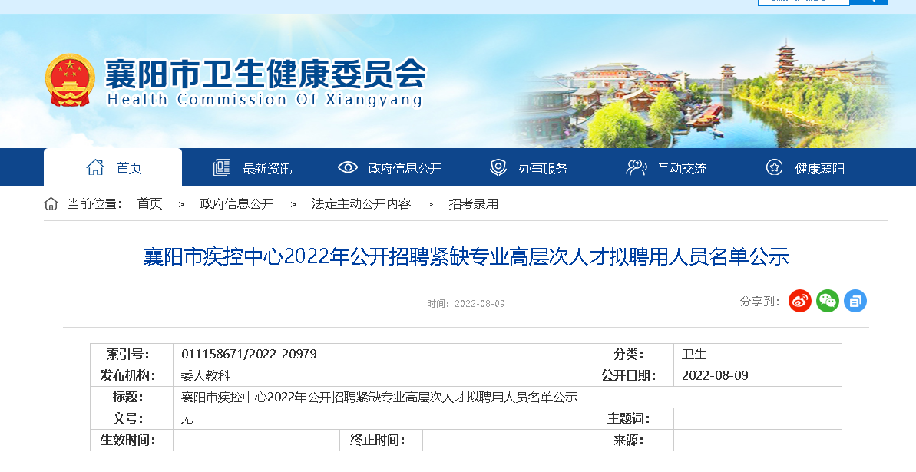Open the 政府信息公开 menu item
This screenshot has height=472, width=916.
click(405, 169)
